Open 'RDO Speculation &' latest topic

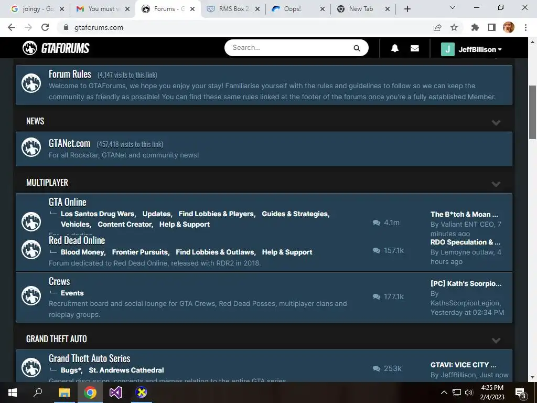point(466,242)
